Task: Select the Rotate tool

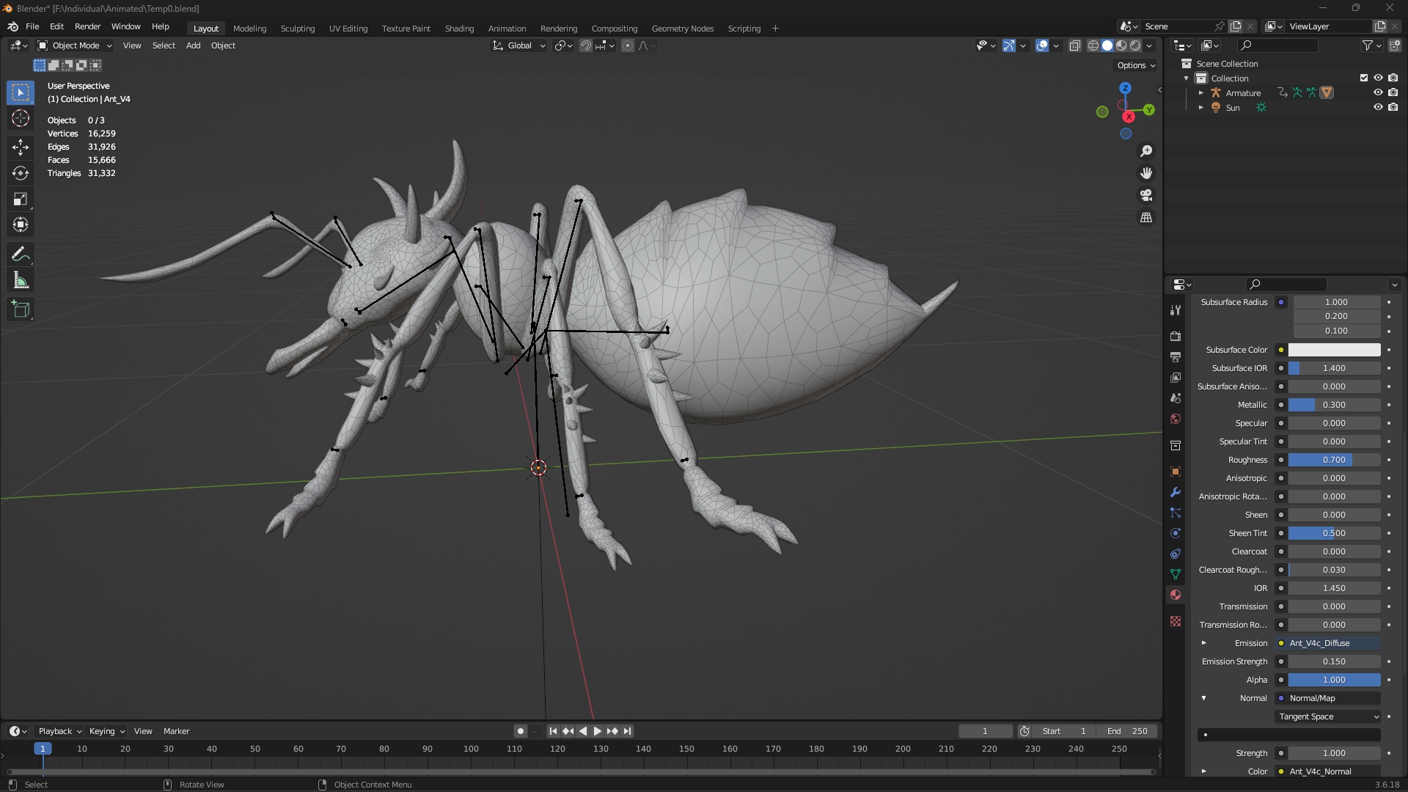Action: (21, 173)
